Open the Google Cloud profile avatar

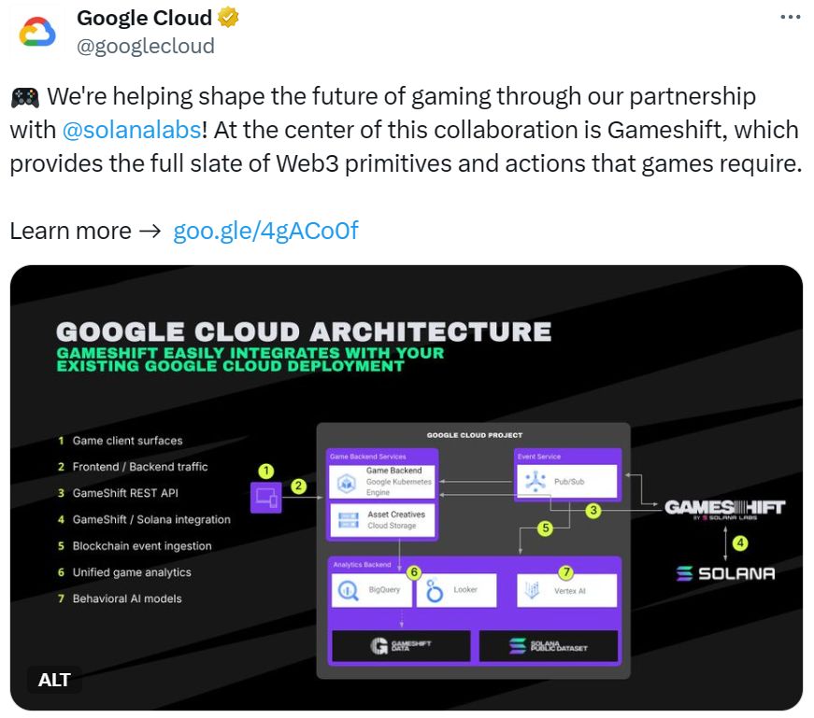pos(36,32)
